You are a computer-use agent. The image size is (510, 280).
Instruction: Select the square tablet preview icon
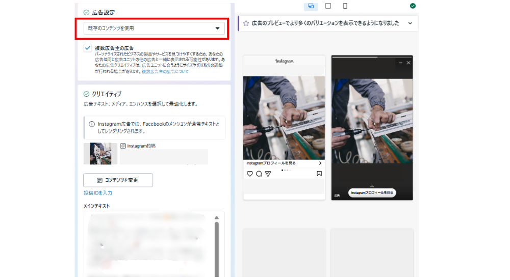click(328, 6)
